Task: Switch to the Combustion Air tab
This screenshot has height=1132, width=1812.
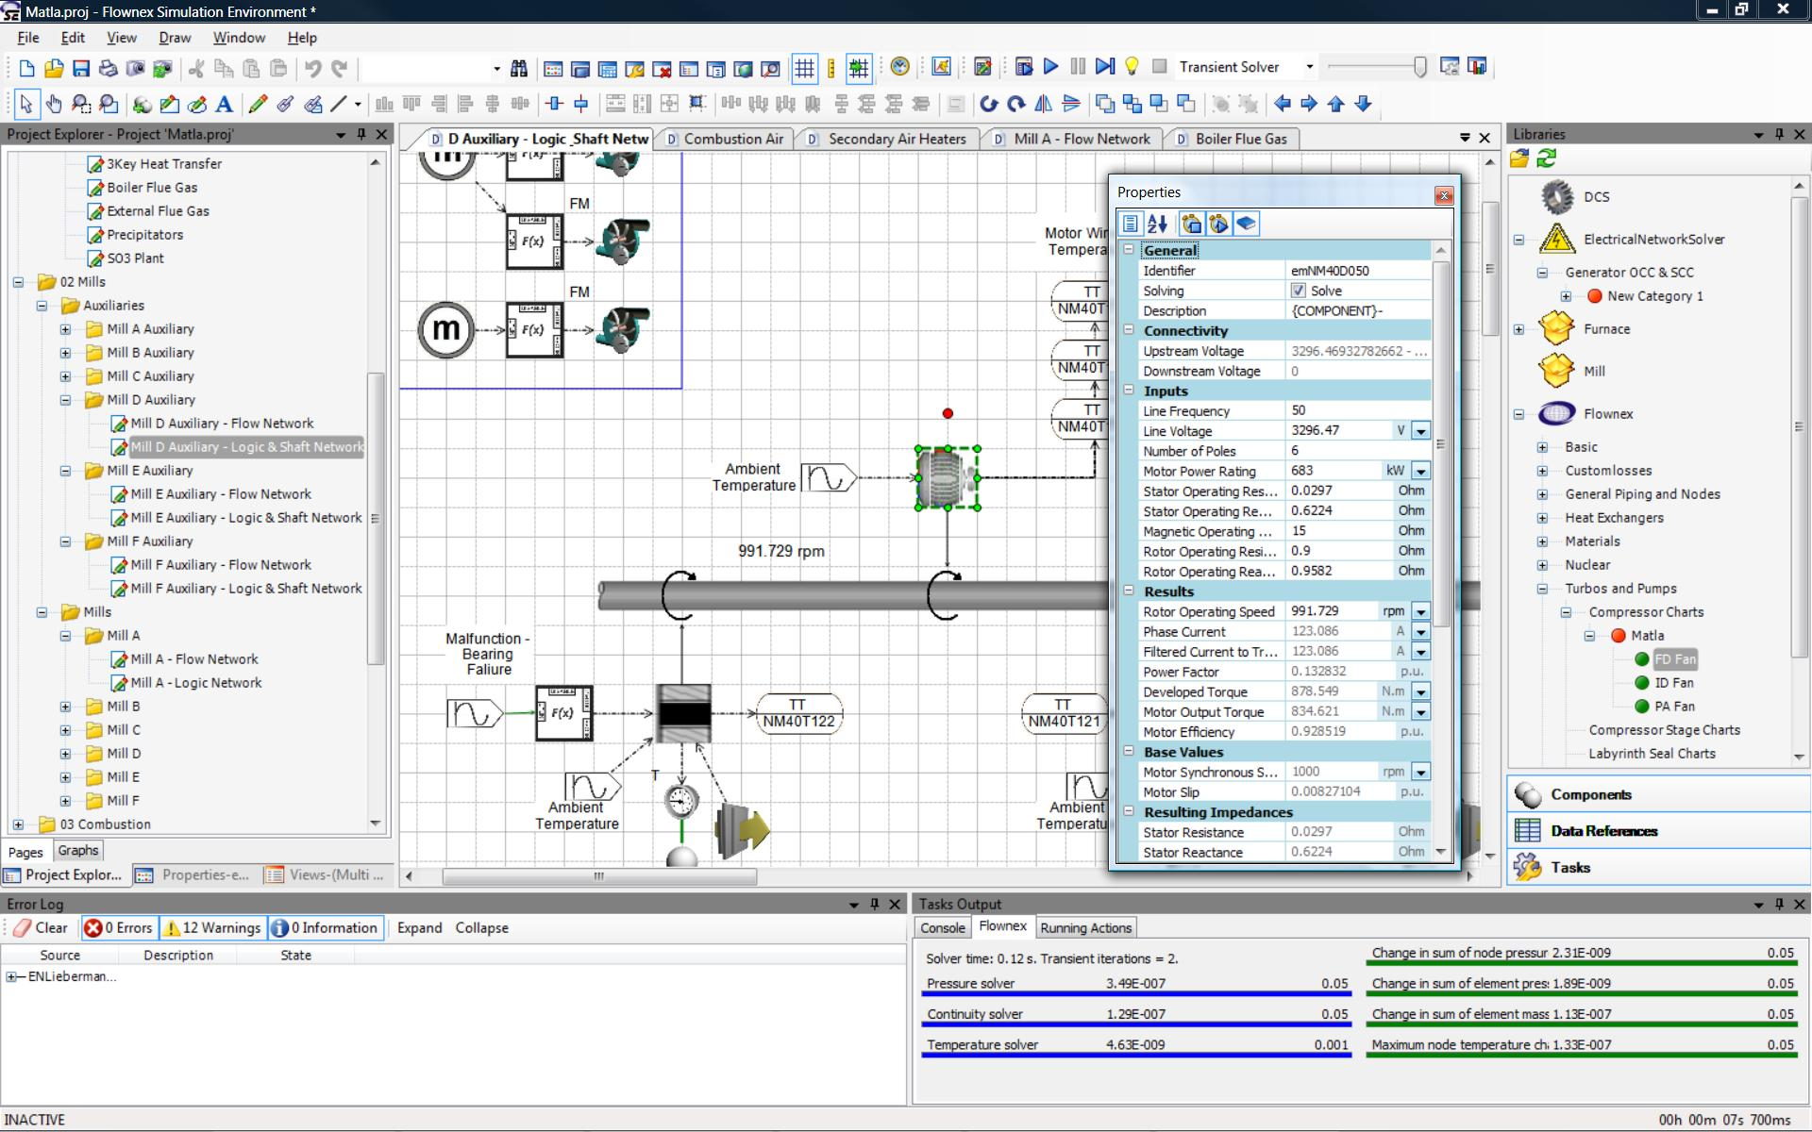Action: (733, 139)
